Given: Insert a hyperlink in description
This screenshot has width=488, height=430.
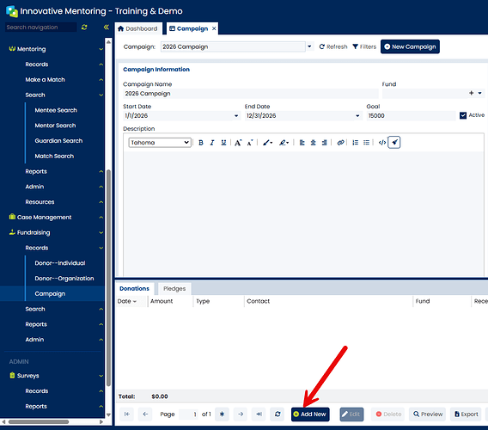Looking at the screenshot, I should pyautogui.click(x=340, y=143).
